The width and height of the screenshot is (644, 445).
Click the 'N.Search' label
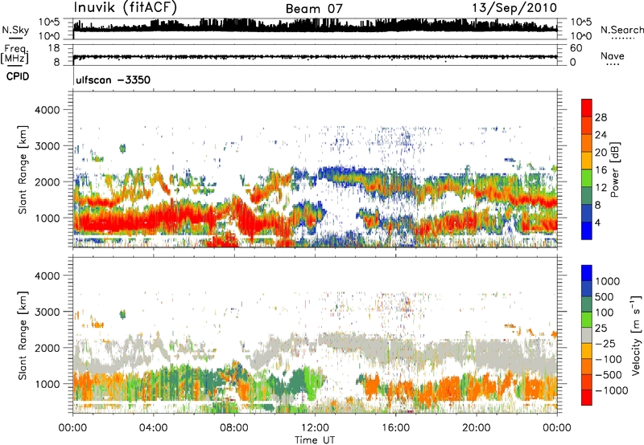click(x=622, y=30)
